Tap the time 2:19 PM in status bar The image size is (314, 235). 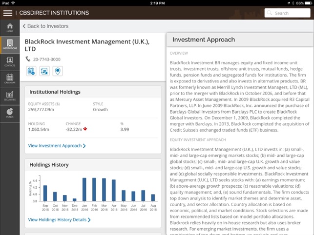(x=157, y=3)
